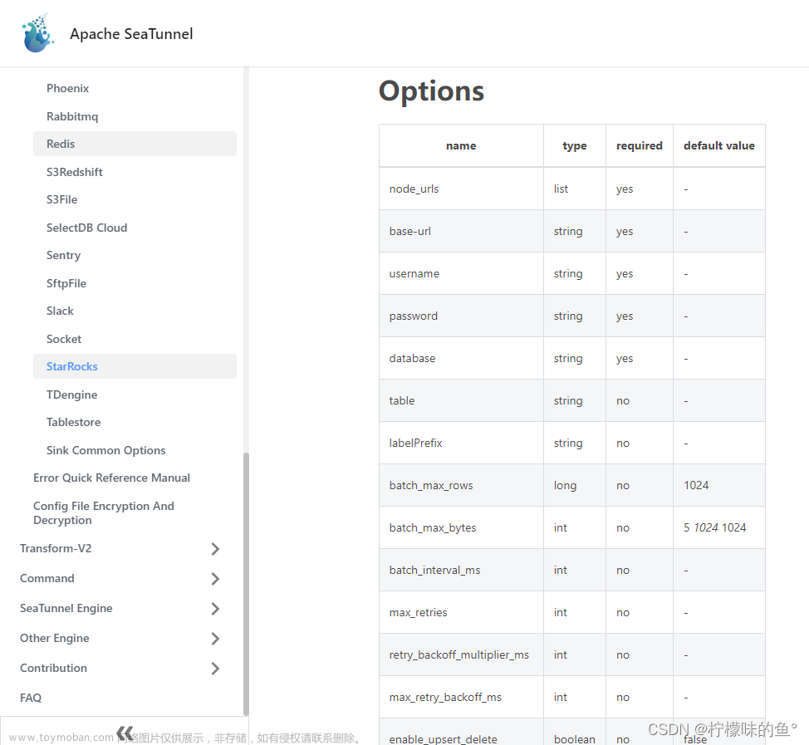Image resolution: width=809 pixels, height=745 pixels.
Task: Click the 'list' type of node_urls
Action: pyautogui.click(x=561, y=189)
